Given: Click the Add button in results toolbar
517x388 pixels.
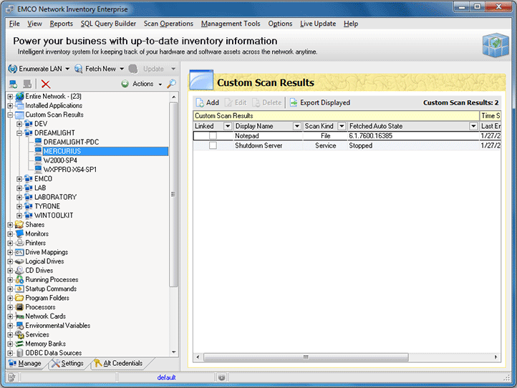Looking at the screenshot, I should pos(208,102).
